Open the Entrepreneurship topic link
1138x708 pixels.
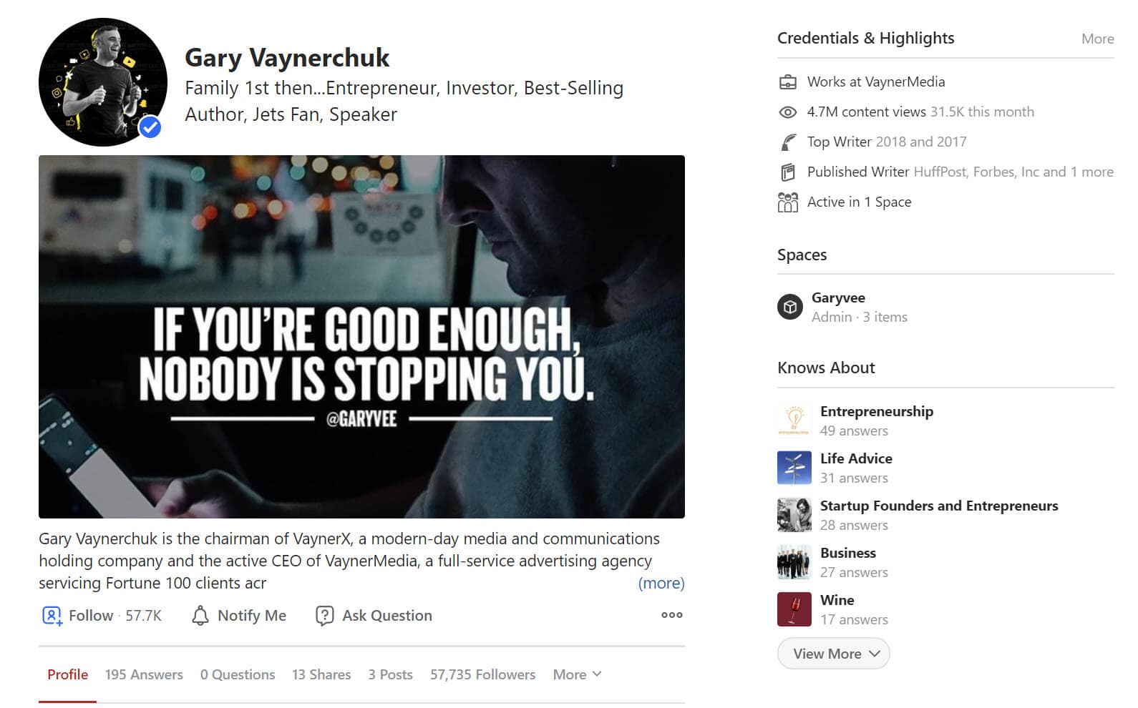pyautogui.click(x=876, y=411)
